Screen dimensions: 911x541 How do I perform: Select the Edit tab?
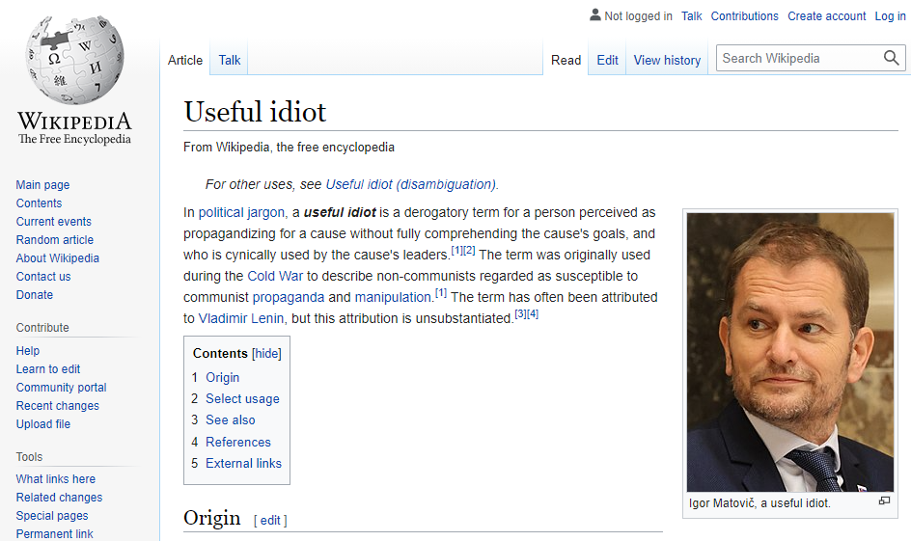coord(607,61)
